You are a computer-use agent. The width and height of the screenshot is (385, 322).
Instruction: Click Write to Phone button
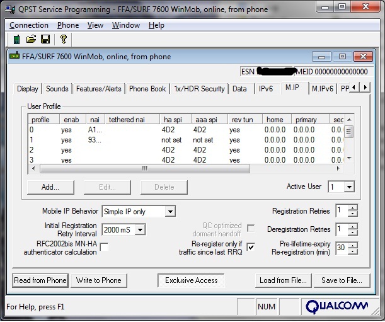pos(99,280)
